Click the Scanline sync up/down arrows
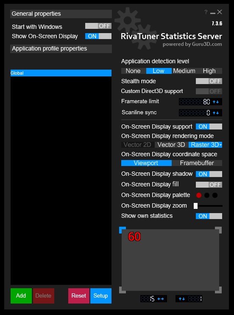Viewport: 234px width, 315px height. (x=216, y=112)
